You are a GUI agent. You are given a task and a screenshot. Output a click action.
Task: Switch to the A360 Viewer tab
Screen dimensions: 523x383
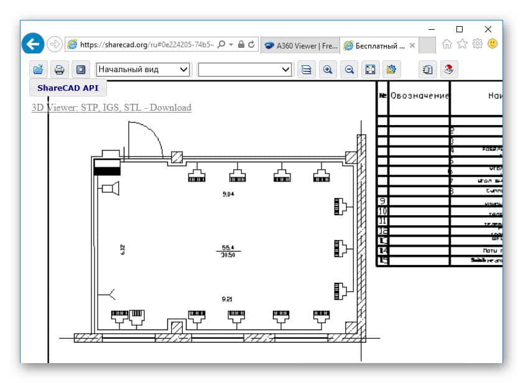point(300,45)
